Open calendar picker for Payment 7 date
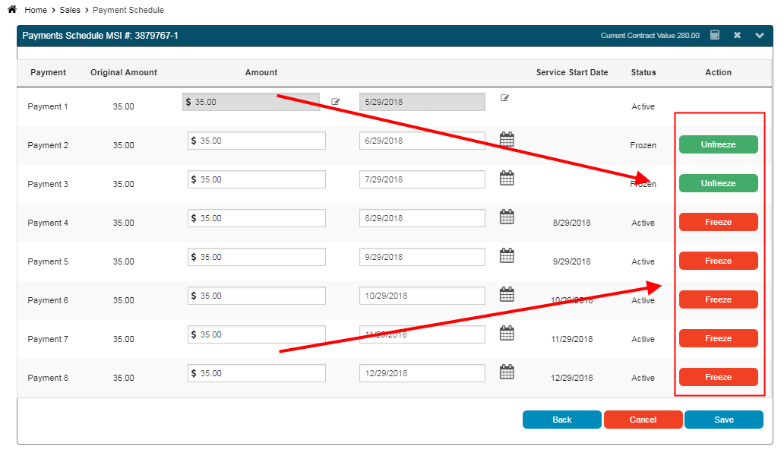 click(507, 333)
